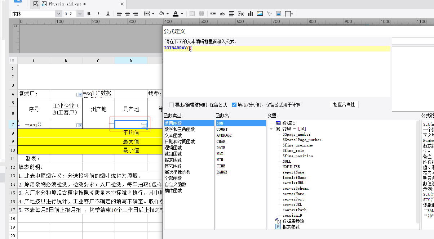Click the select-all corner of the grid
The height and width of the screenshot is (239, 434).
point(13,61)
